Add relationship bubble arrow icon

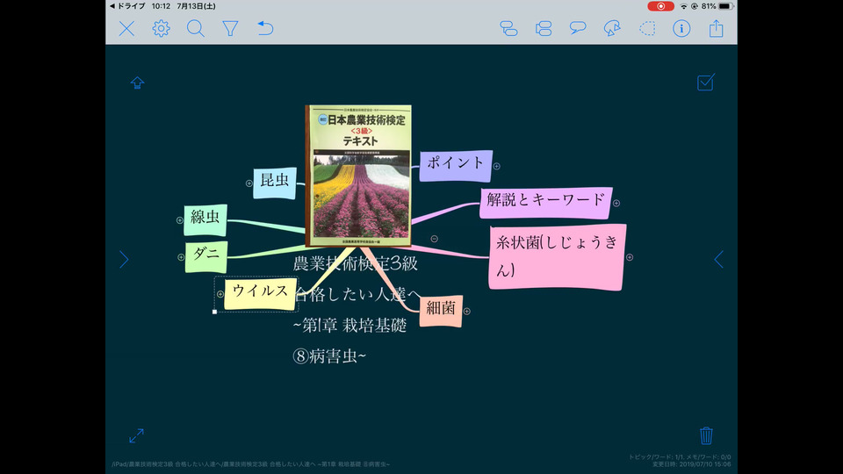[612, 28]
